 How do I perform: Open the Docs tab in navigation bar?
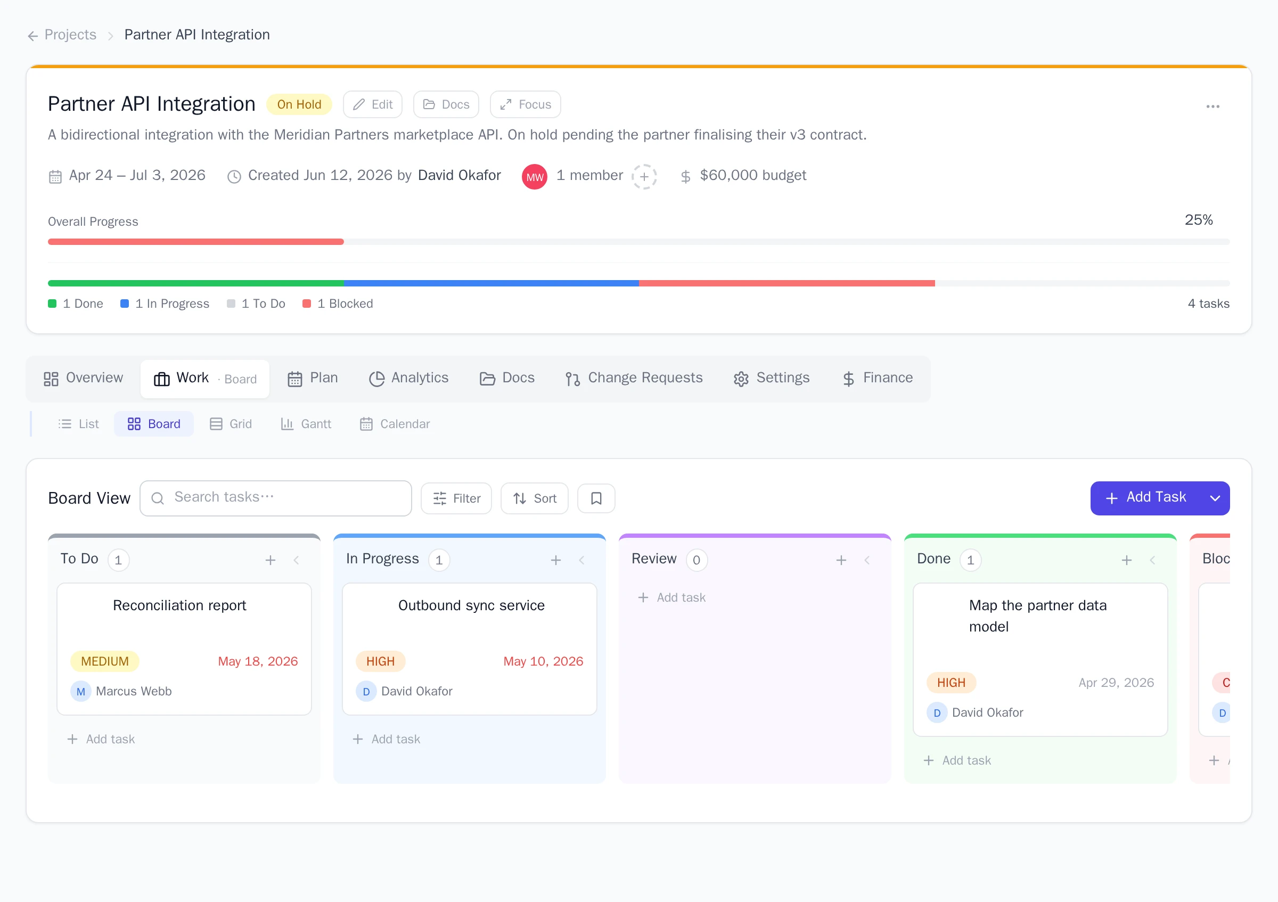pyautogui.click(x=507, y=379)
